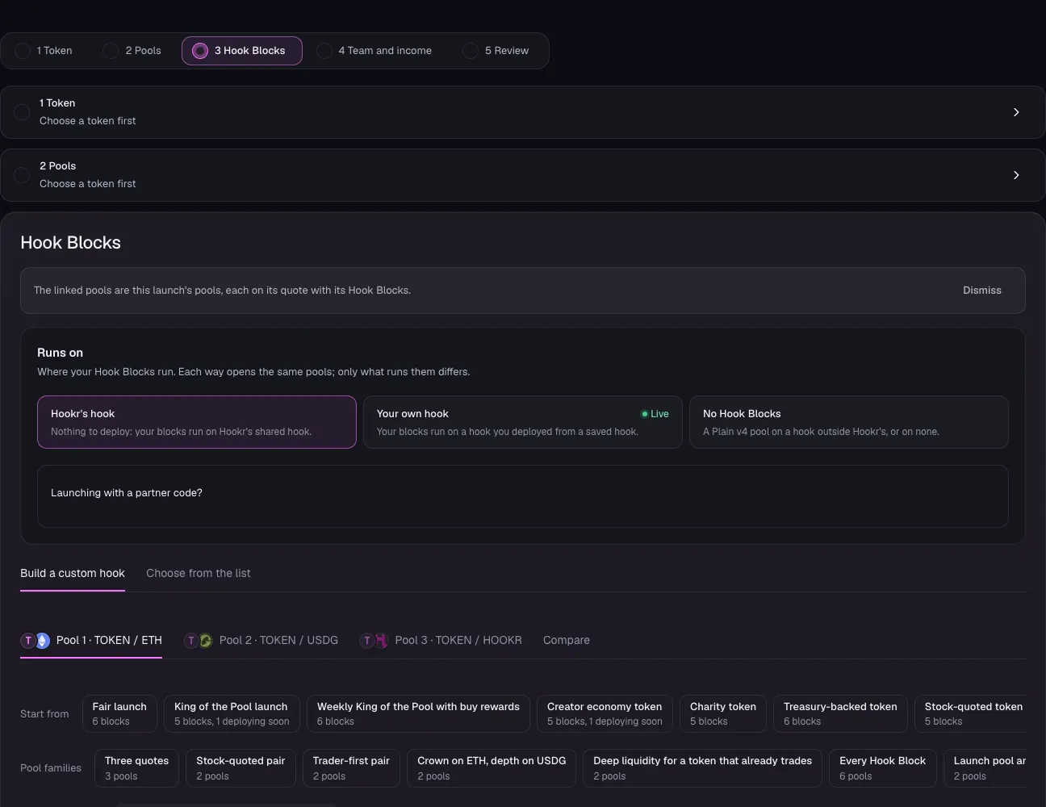
Task: Switch to the Choose from the list tab
Action: pos(199,574)
